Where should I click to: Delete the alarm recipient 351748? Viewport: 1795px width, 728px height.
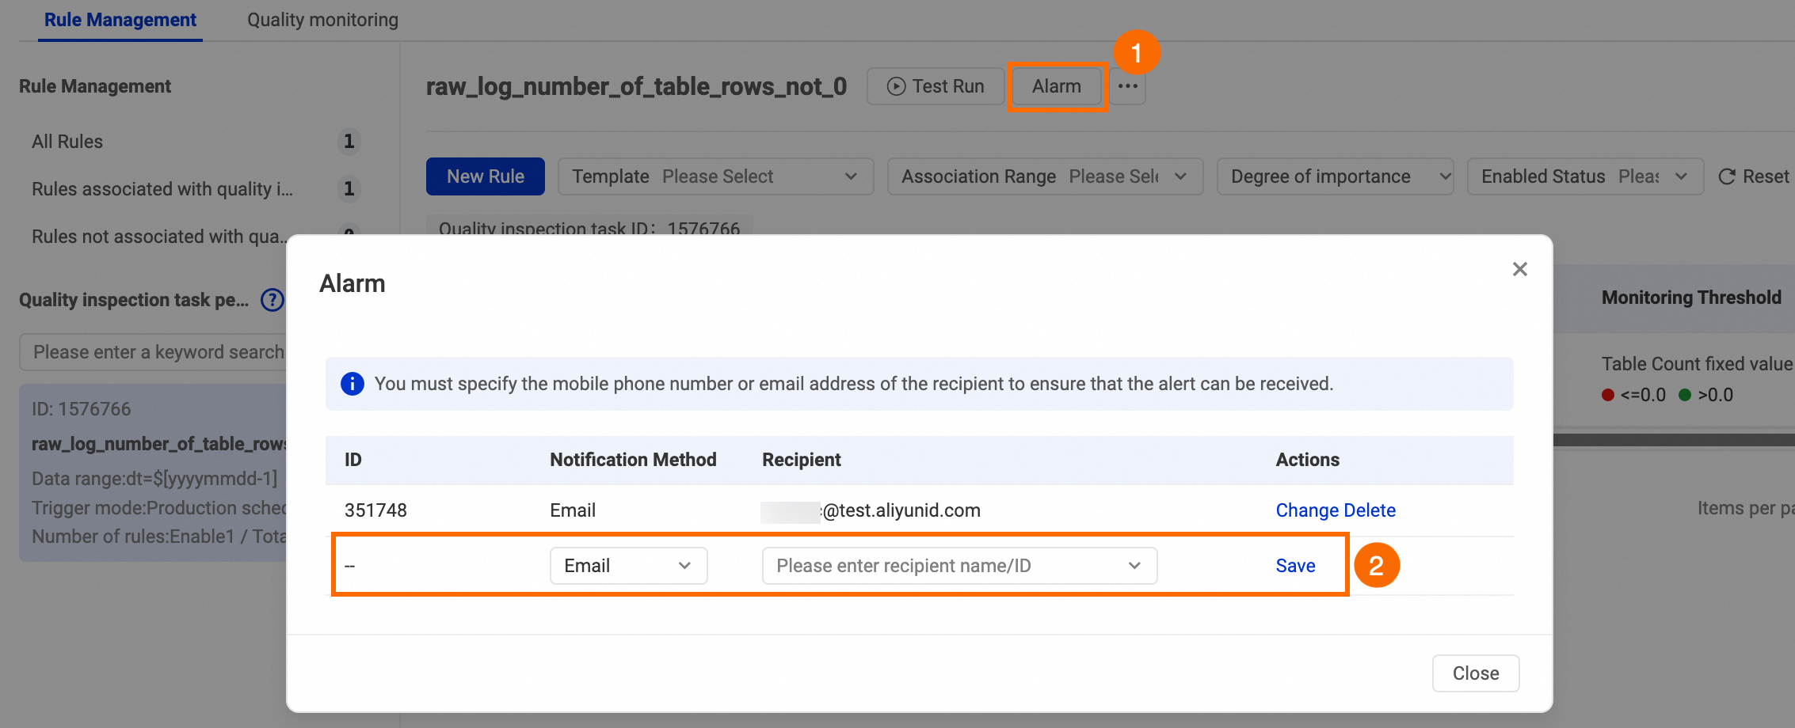[x=1370, y=510]
